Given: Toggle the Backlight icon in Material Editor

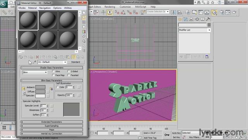Looking at the screenshot, I should pos(84,17).
